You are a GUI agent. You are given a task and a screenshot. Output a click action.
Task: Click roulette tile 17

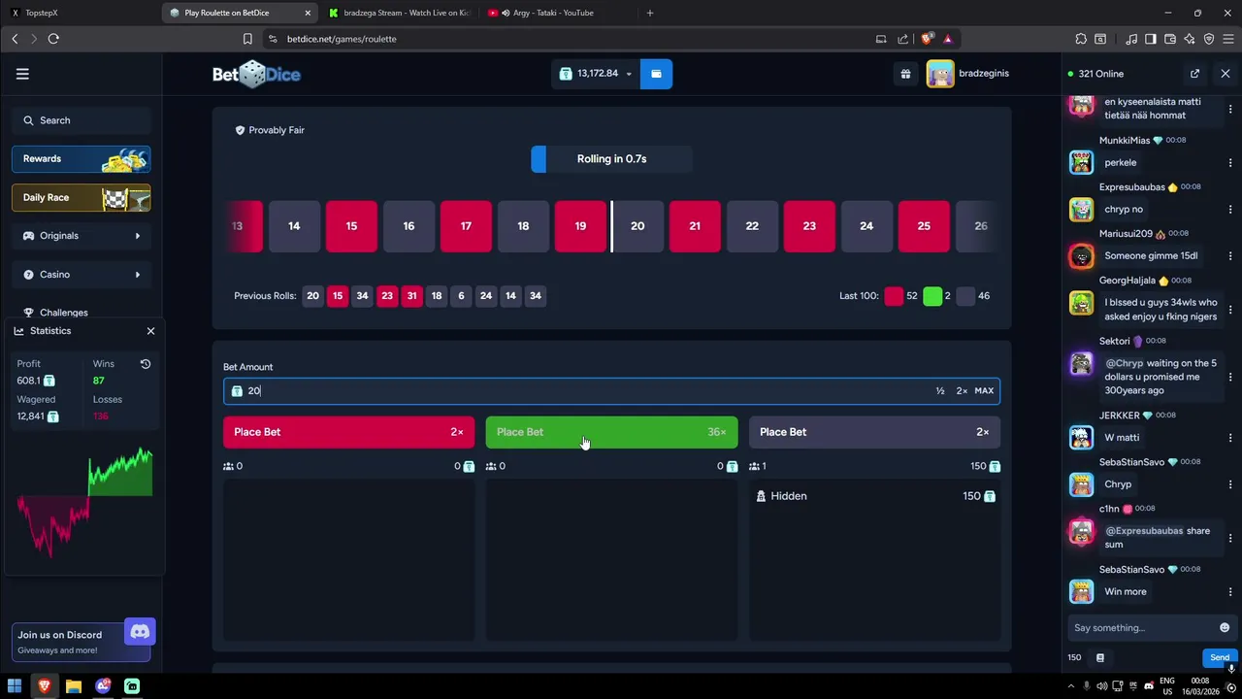point(466,226)
